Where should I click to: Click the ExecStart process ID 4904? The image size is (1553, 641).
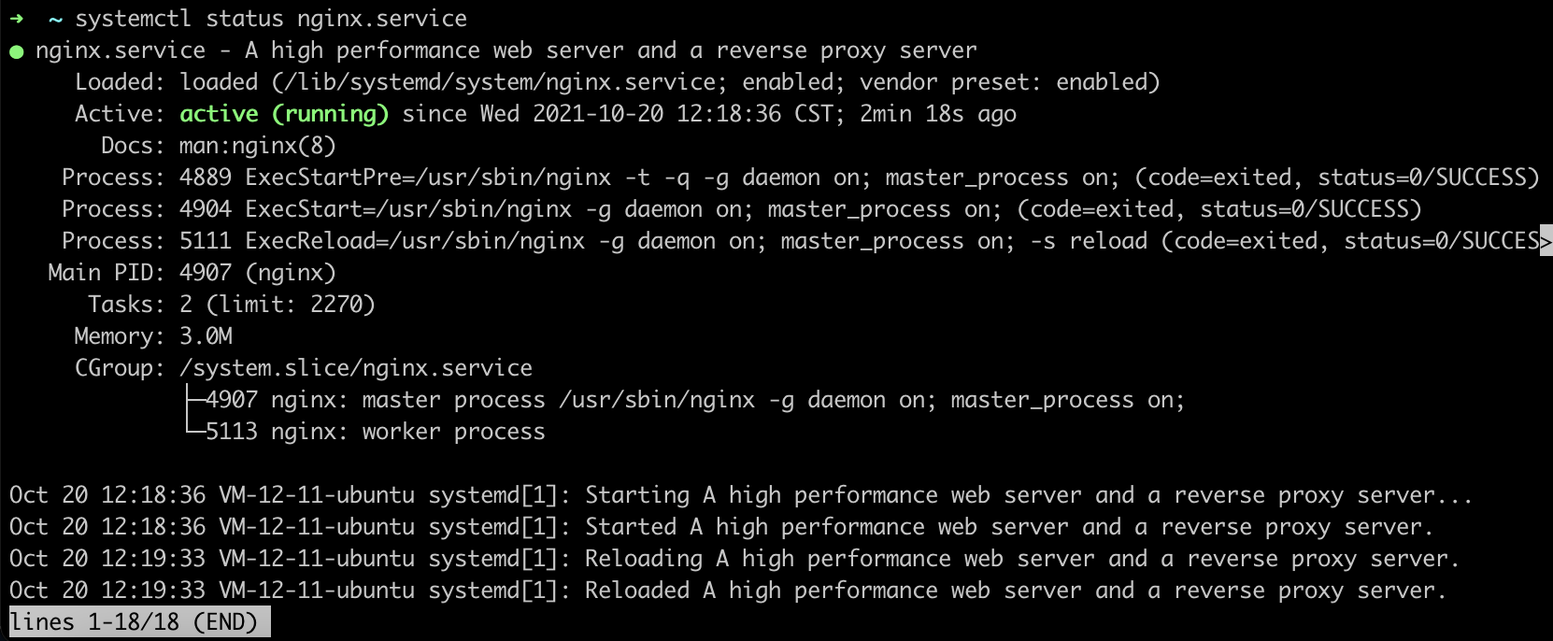coord(206,209)
